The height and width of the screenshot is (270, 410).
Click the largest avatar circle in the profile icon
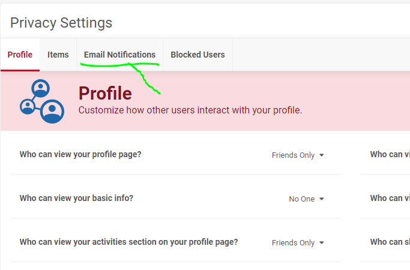point(52,112)
